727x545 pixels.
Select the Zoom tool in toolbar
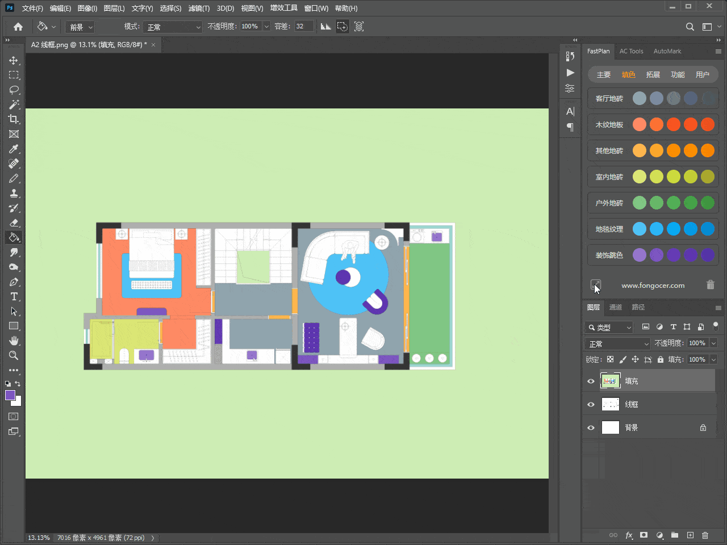(14, 355)
